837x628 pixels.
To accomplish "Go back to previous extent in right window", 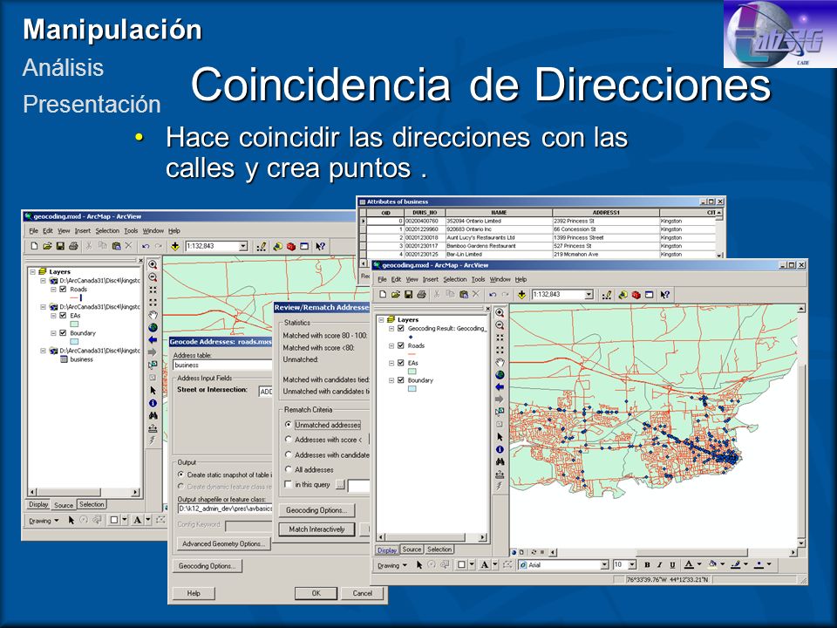I will tap(500, 387).
